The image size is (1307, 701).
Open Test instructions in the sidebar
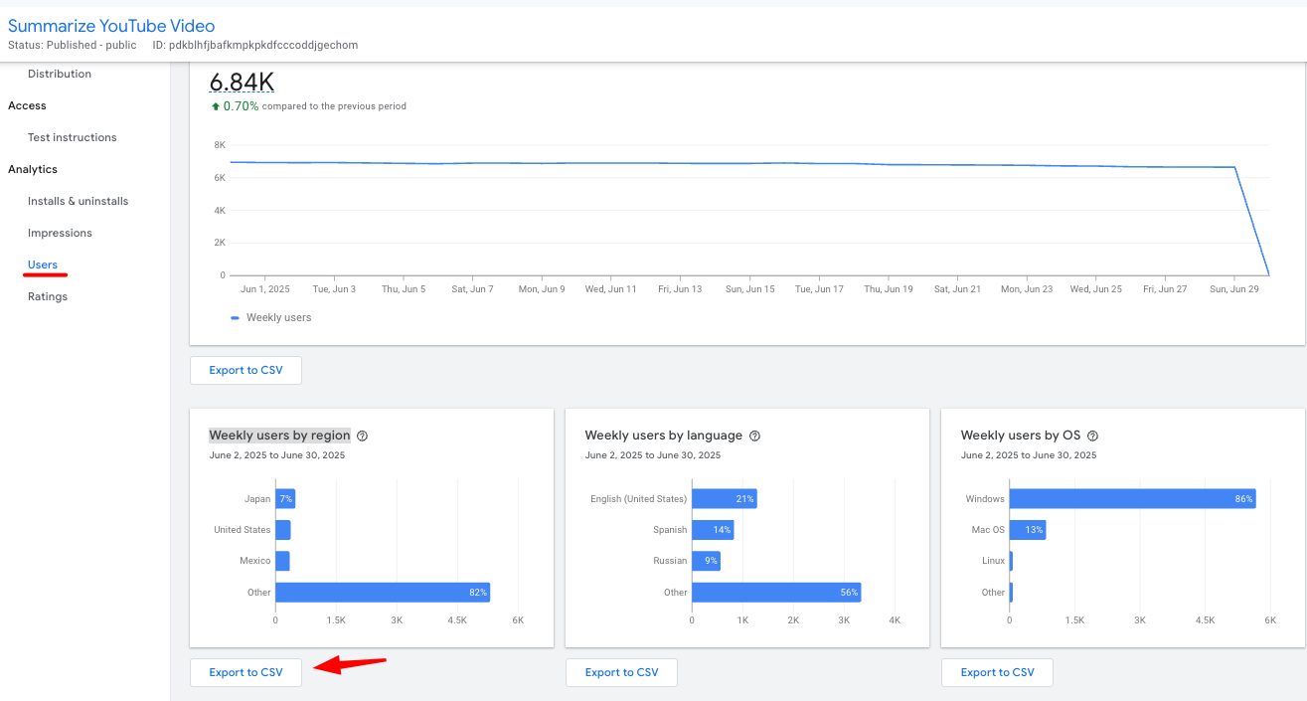pyautogui.click(x=72, y=137)
